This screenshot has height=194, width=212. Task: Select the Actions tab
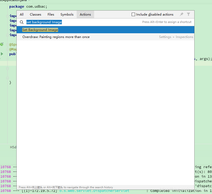coord(85,14)
